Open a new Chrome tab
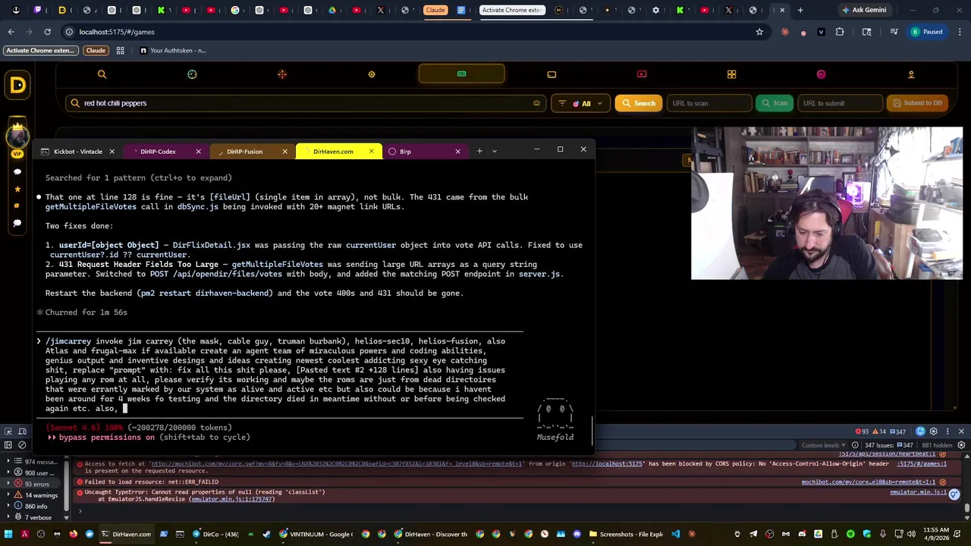 pos(800,10)
